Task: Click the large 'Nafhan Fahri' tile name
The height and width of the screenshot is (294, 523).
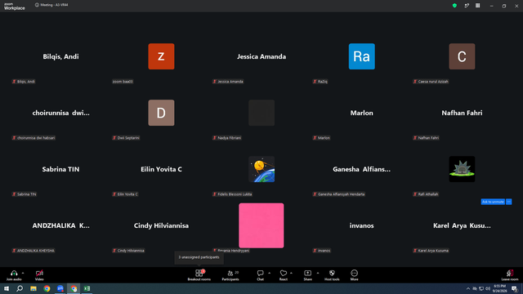Action: [462, 113]
